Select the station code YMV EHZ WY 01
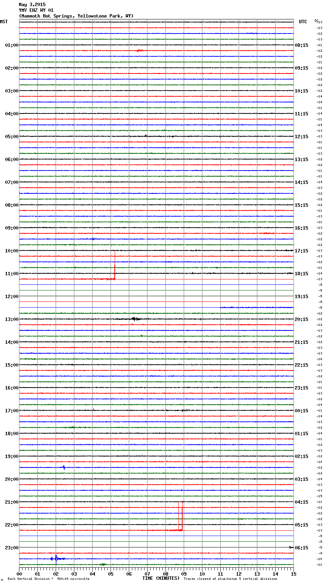Viewport: 324px width, 584px height. point(36,10)
